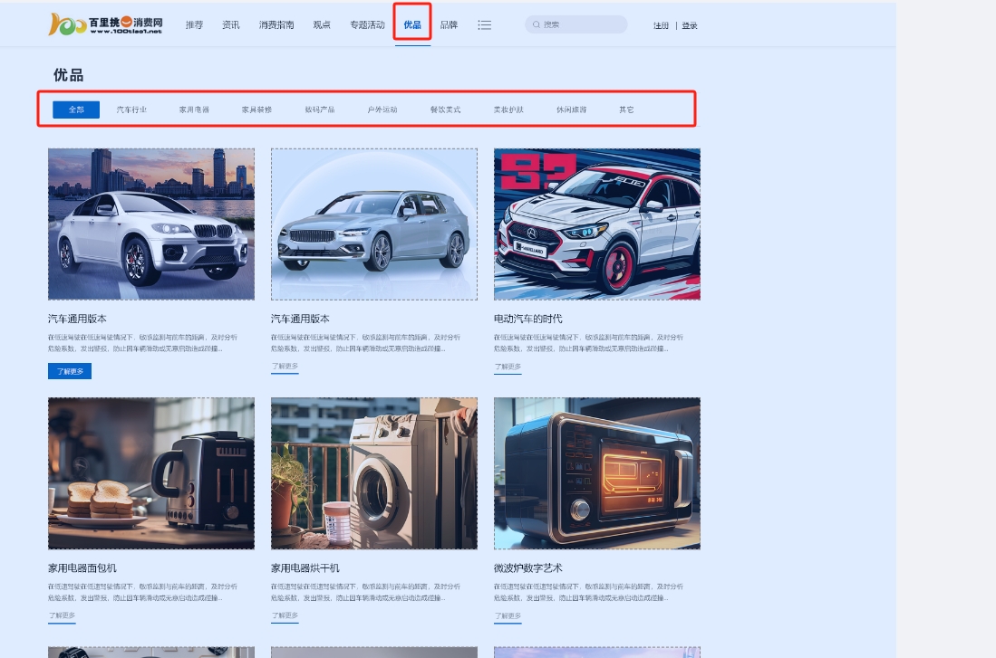Click the 汽车通用版本 title under the BMW image
This screenshot has height=658, width=996.
[x=78, y=319]
